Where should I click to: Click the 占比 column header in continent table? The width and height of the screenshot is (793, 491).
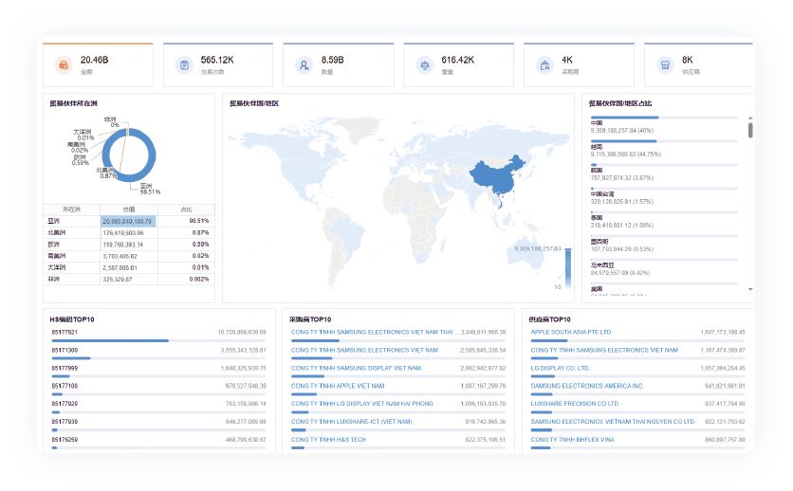(x=185, y=209)
